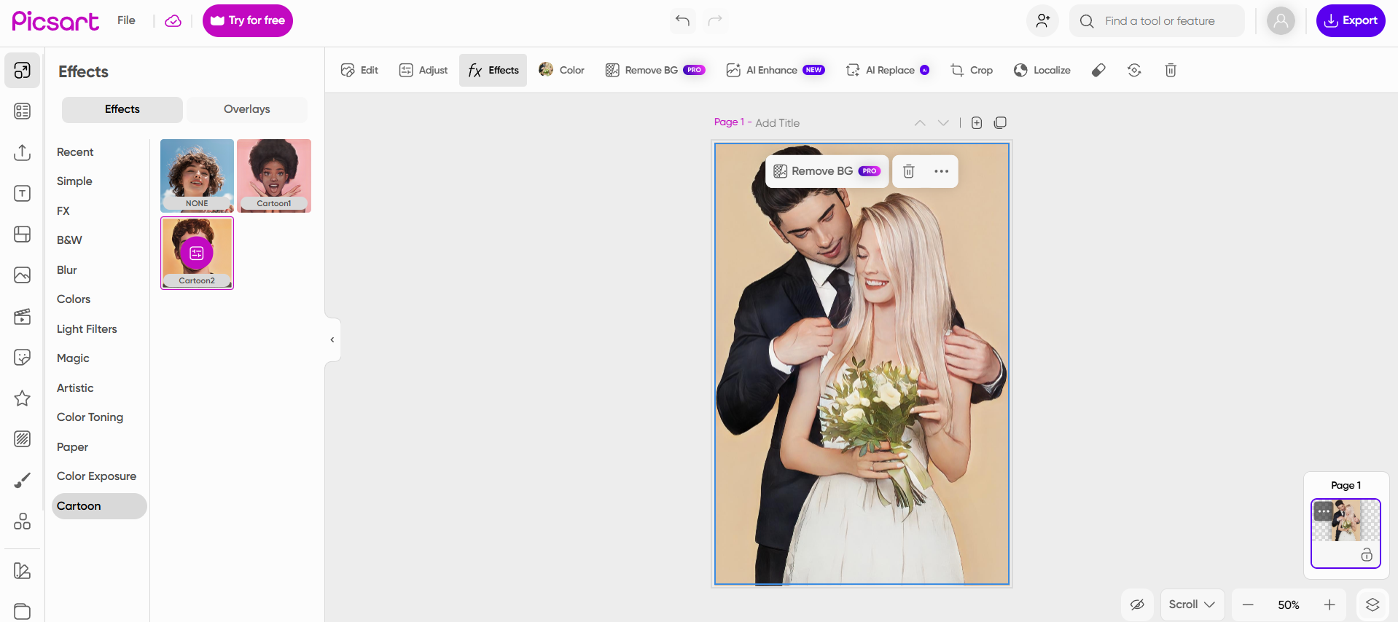The width and height of the screenshot is (1398, 622).
Task: Open the File menu
Action: (126, 20)
